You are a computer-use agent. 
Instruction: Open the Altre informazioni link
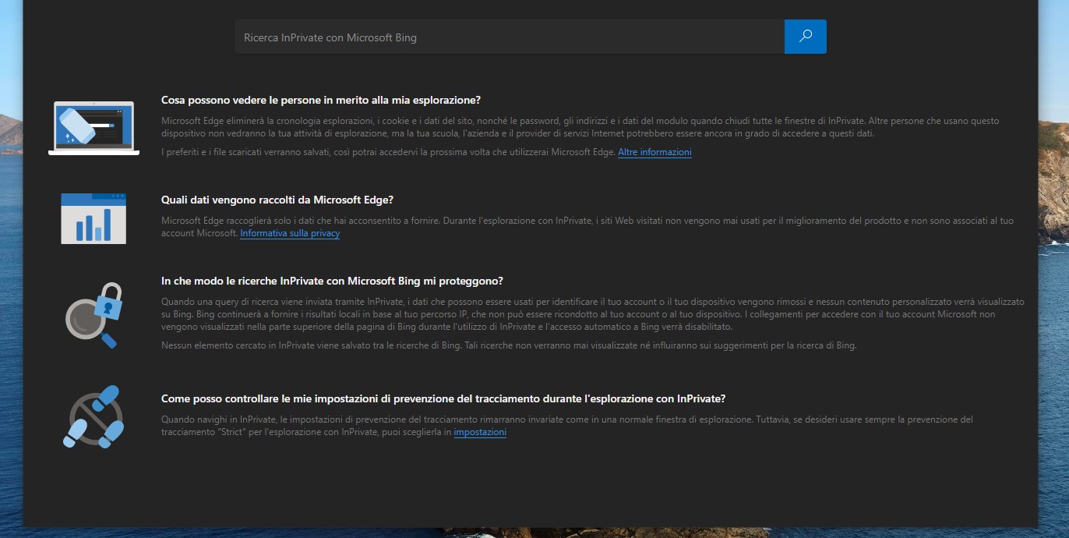click(x=654, y=152)
